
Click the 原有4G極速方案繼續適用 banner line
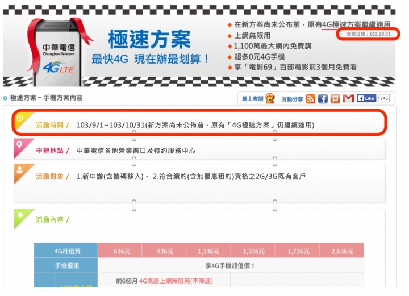(312, 24)
